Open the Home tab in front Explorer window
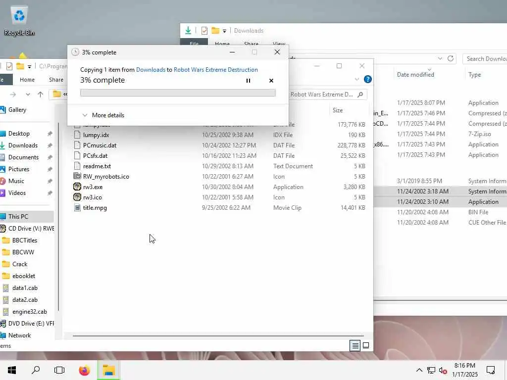507x380 pixels. tap(27, 80)
